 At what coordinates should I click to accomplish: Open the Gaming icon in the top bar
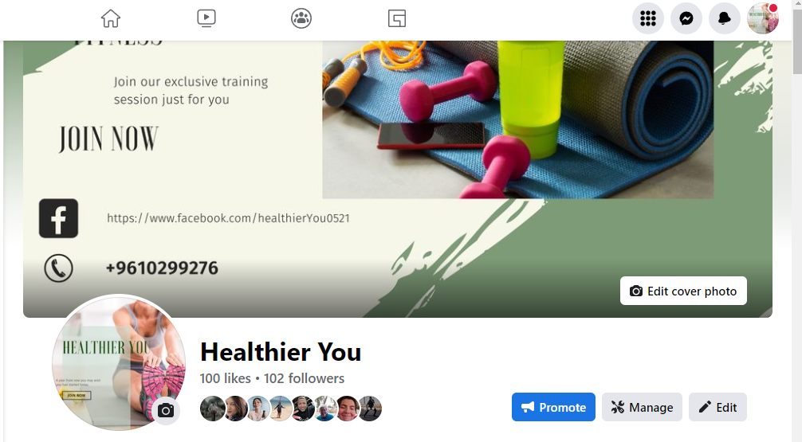[397, 18]
